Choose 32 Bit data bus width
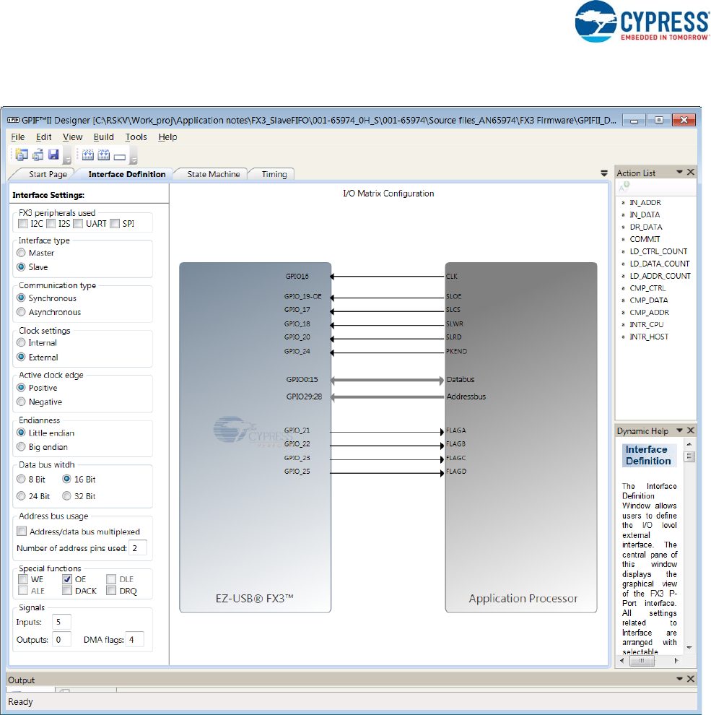711x715 pixels. [x=67, y=495]
